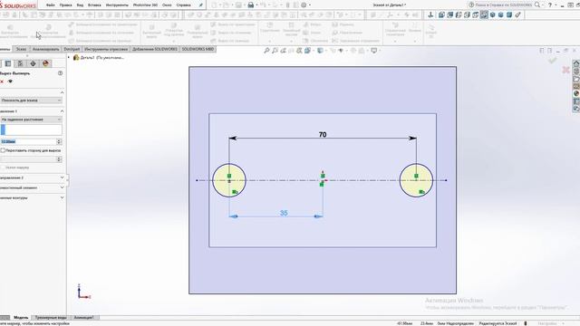The height and width of the screenshot is (326, 580).
Task: Click the Print icon in top toolbar
Action: point(251,5)
